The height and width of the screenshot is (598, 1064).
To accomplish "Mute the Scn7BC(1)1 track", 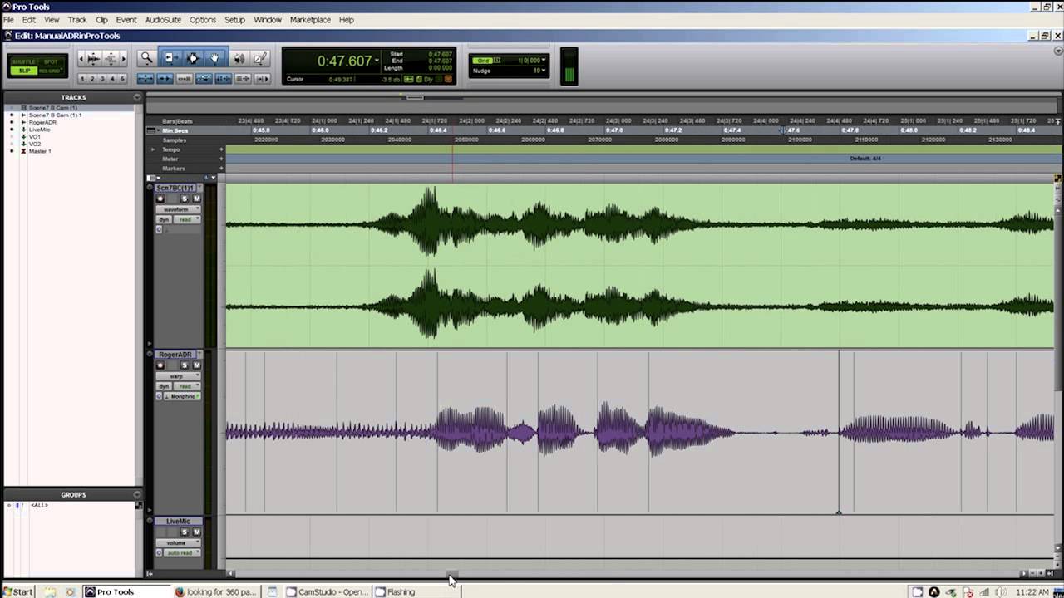I will coord(196,199).
